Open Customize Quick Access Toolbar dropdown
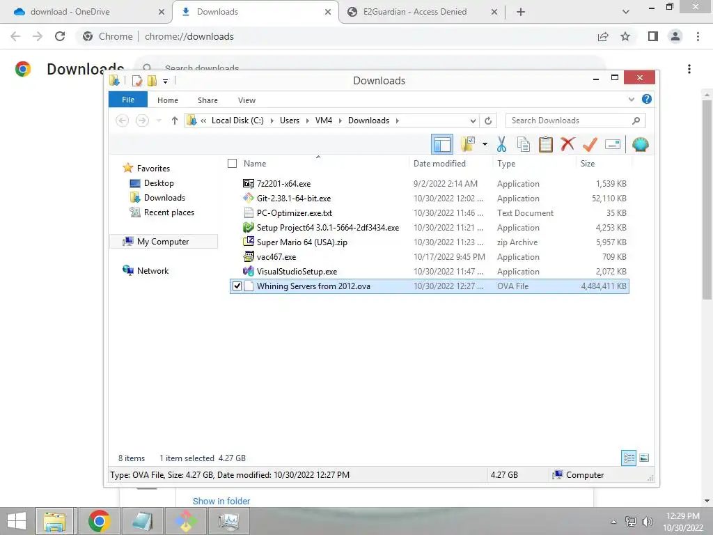 tap(166, 82)
